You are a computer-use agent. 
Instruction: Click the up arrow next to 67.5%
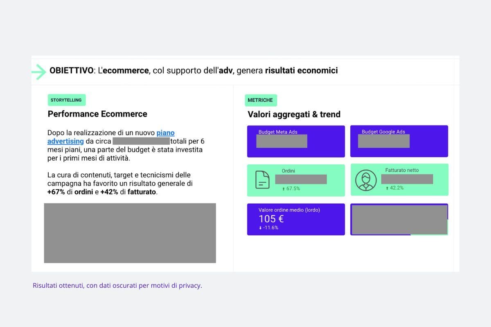click(x=284, y=189)
